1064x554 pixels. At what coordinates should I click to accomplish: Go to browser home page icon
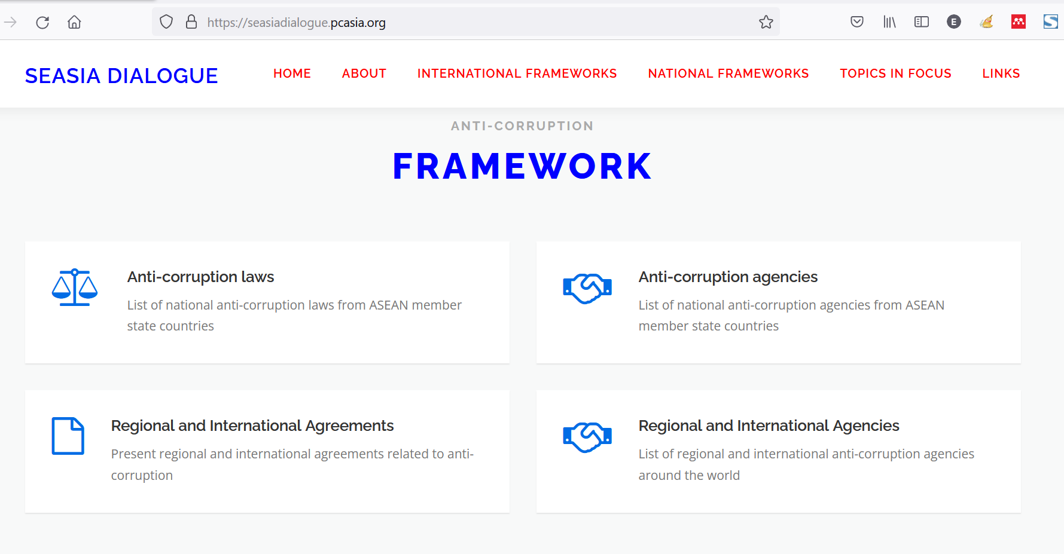click(x=74, y=23)
